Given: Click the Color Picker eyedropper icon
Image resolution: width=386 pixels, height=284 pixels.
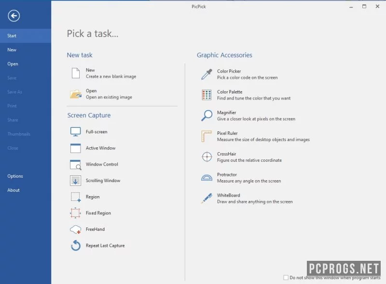Looking at the screenshot, I should tap(207, 74).
